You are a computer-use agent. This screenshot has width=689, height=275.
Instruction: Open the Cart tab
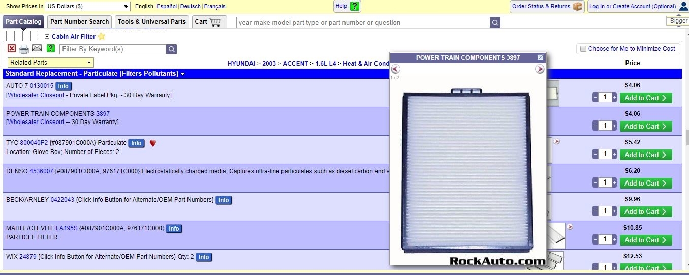click(x=209, y=22)
